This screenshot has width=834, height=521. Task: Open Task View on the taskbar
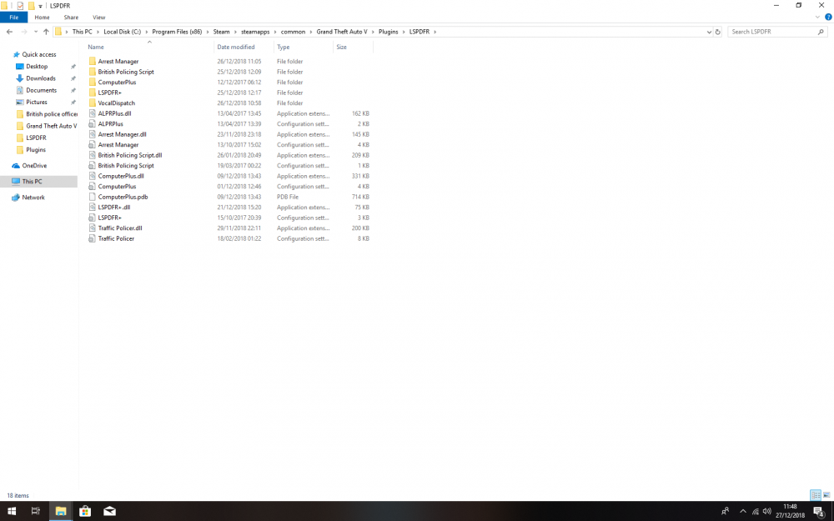[x=36, y=511]
